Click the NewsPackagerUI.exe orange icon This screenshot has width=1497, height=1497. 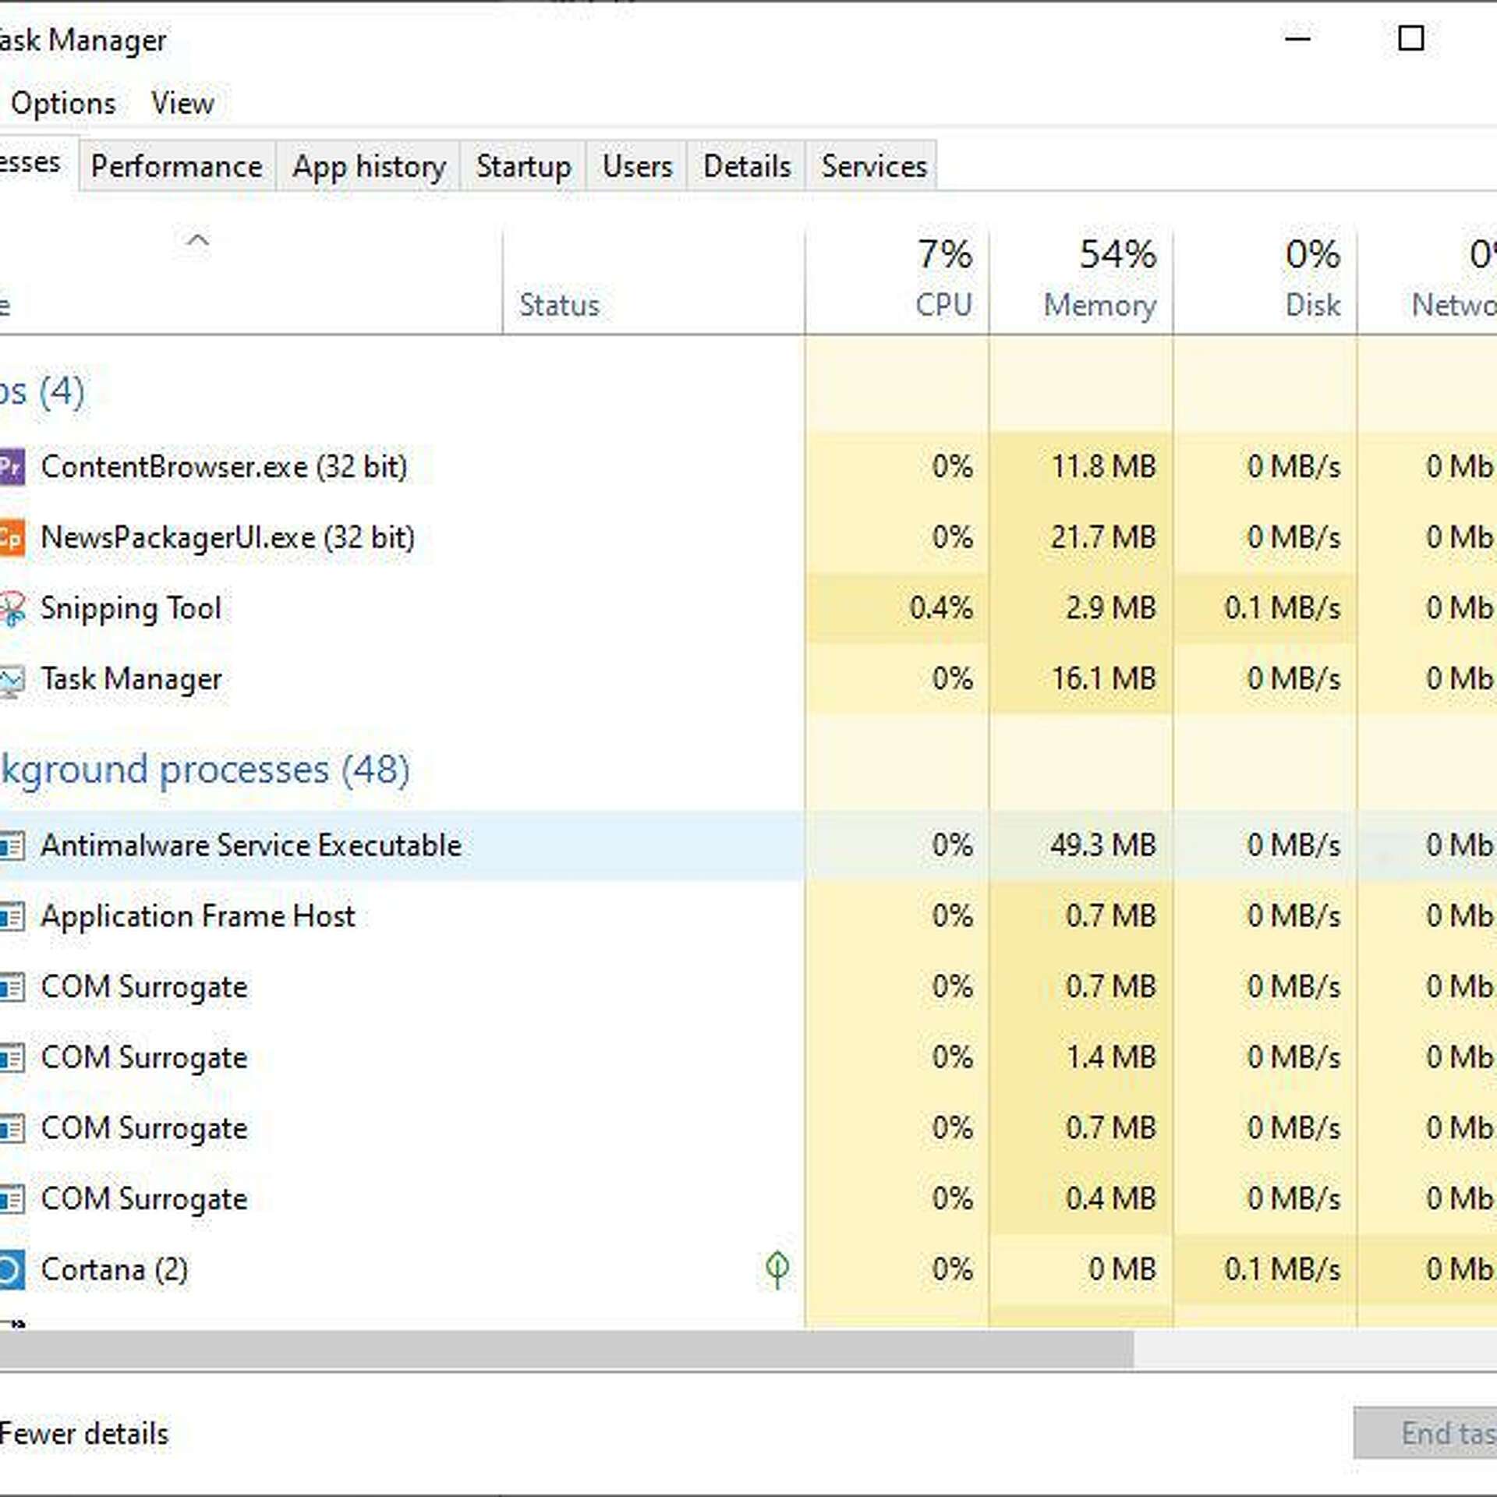[11, 538]
